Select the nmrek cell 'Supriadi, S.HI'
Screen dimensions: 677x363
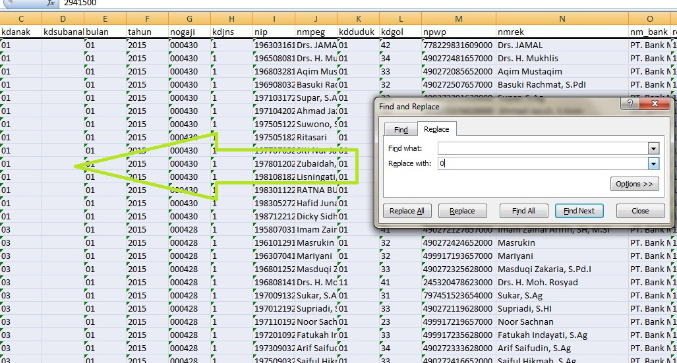[562, 308]
